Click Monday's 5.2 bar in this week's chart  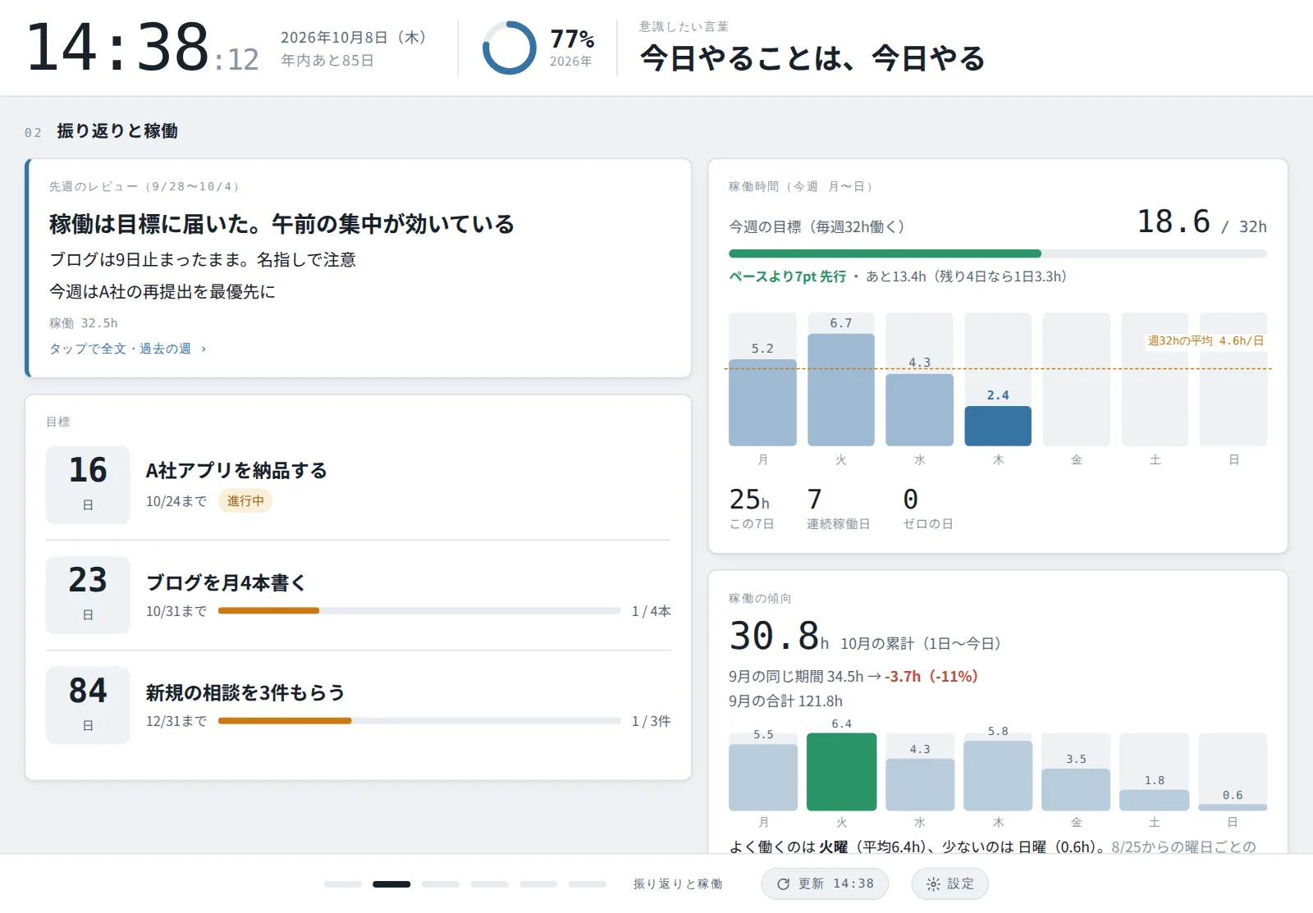tap(762, 402)
